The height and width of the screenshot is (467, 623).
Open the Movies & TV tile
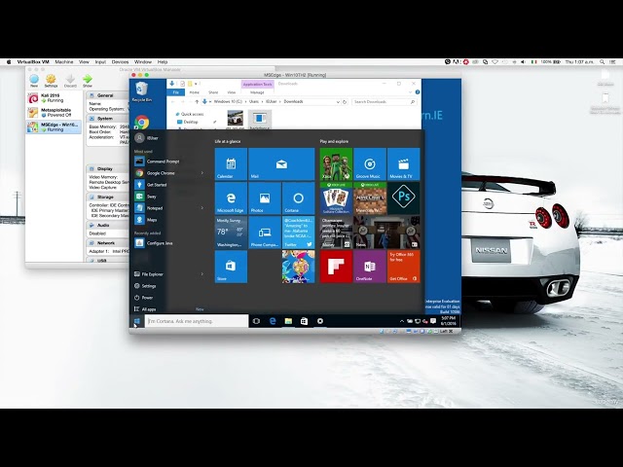404,163
